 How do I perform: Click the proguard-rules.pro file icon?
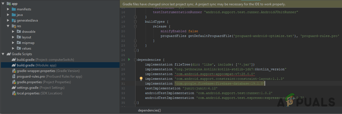click(14, 76)
